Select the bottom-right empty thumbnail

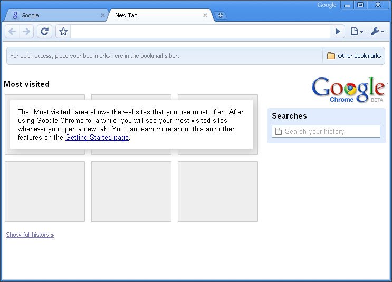(x=218, y=191)
